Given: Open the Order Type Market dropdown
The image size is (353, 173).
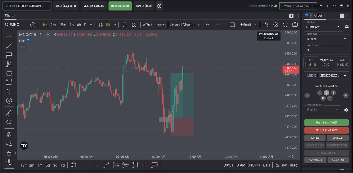Looking at the screenshot, I should pos(327,38).
